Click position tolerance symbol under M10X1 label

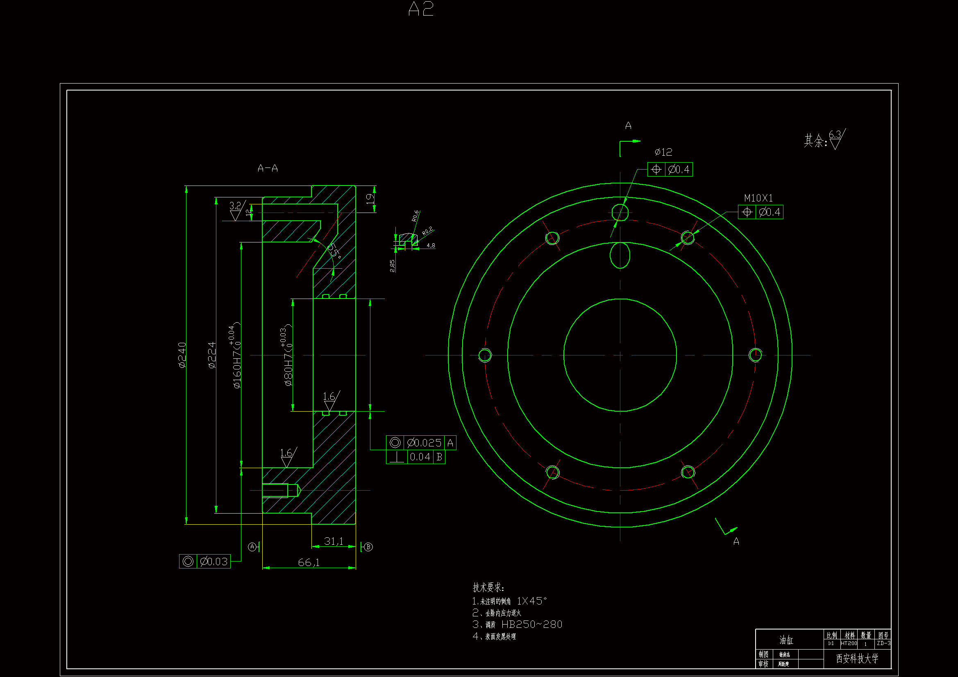point(747,212)
